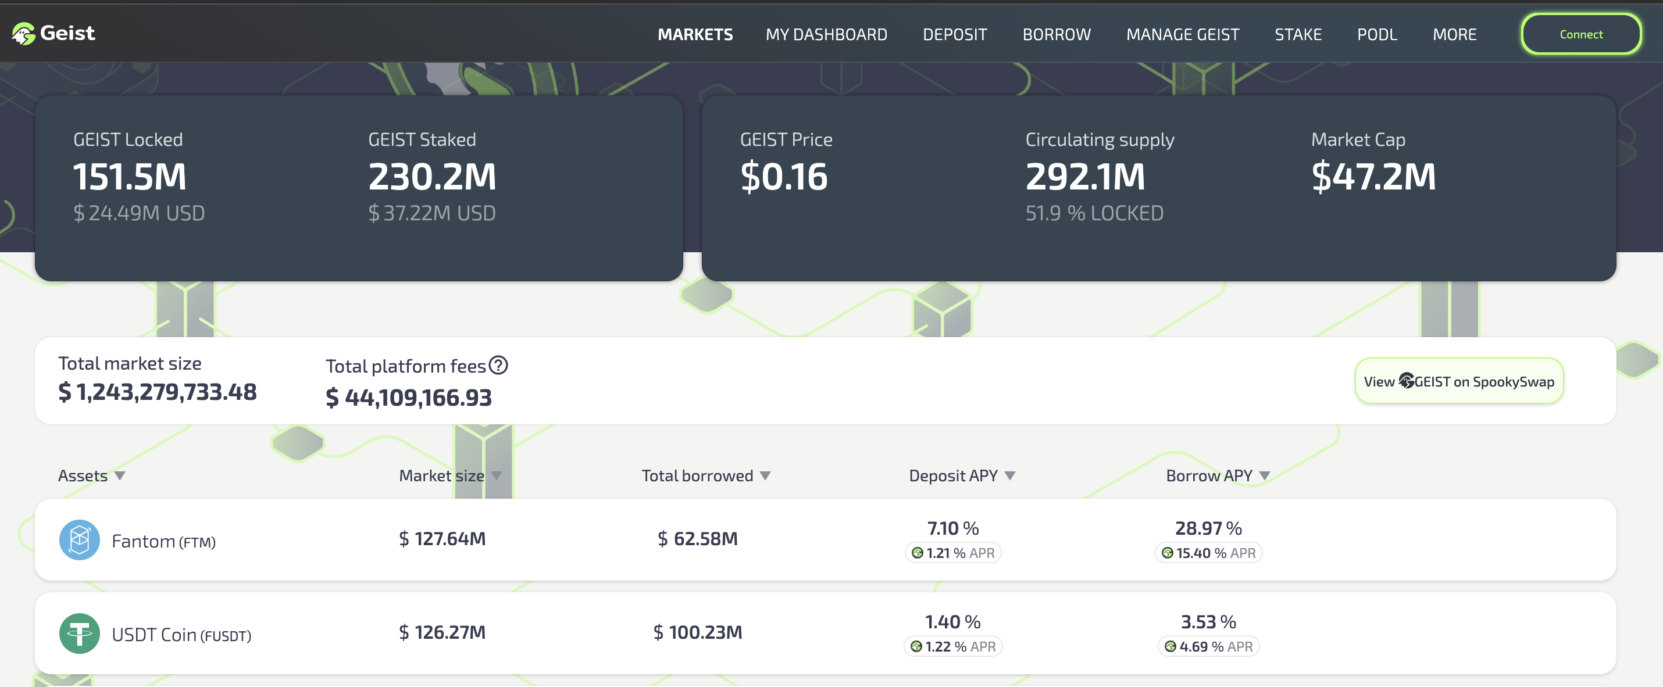Click the Fantom 1.21 % APR badge
The image size is (1663, 687).
click(x=953, y=553)
